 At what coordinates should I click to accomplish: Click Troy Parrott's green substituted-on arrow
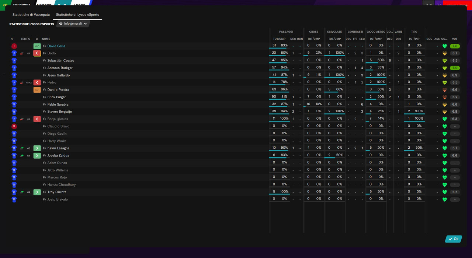click(37, 192)
